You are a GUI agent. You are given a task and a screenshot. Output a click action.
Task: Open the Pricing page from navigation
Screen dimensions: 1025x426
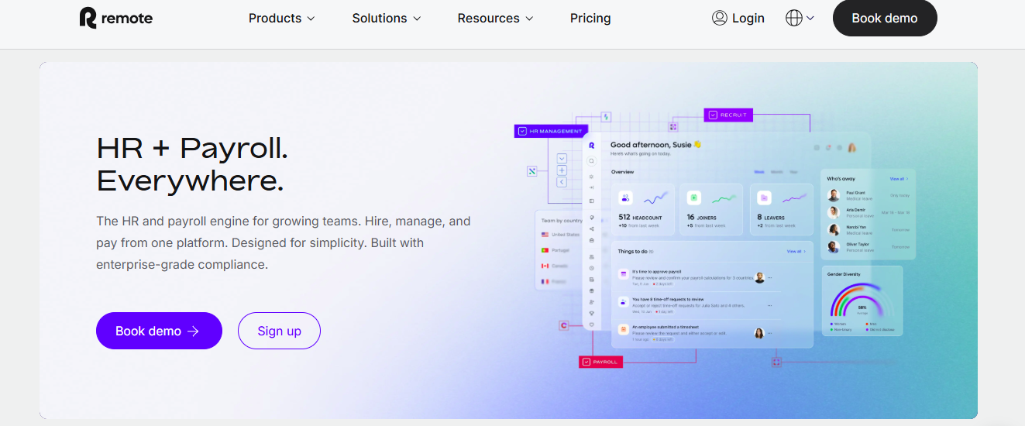point(590,18)
